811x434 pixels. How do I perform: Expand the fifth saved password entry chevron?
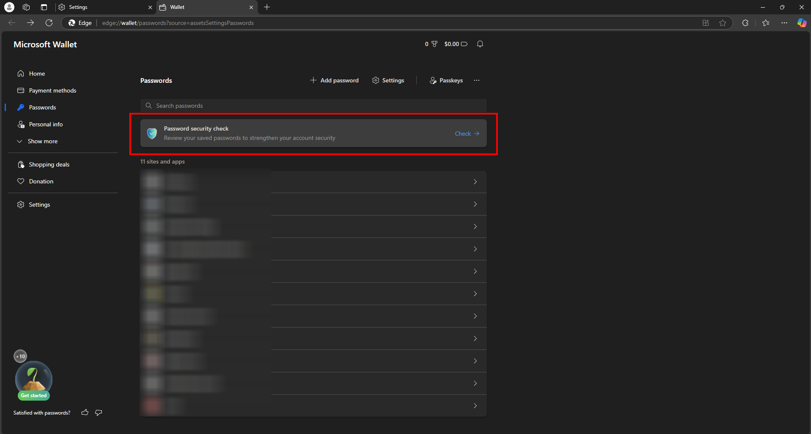[475, 271]
